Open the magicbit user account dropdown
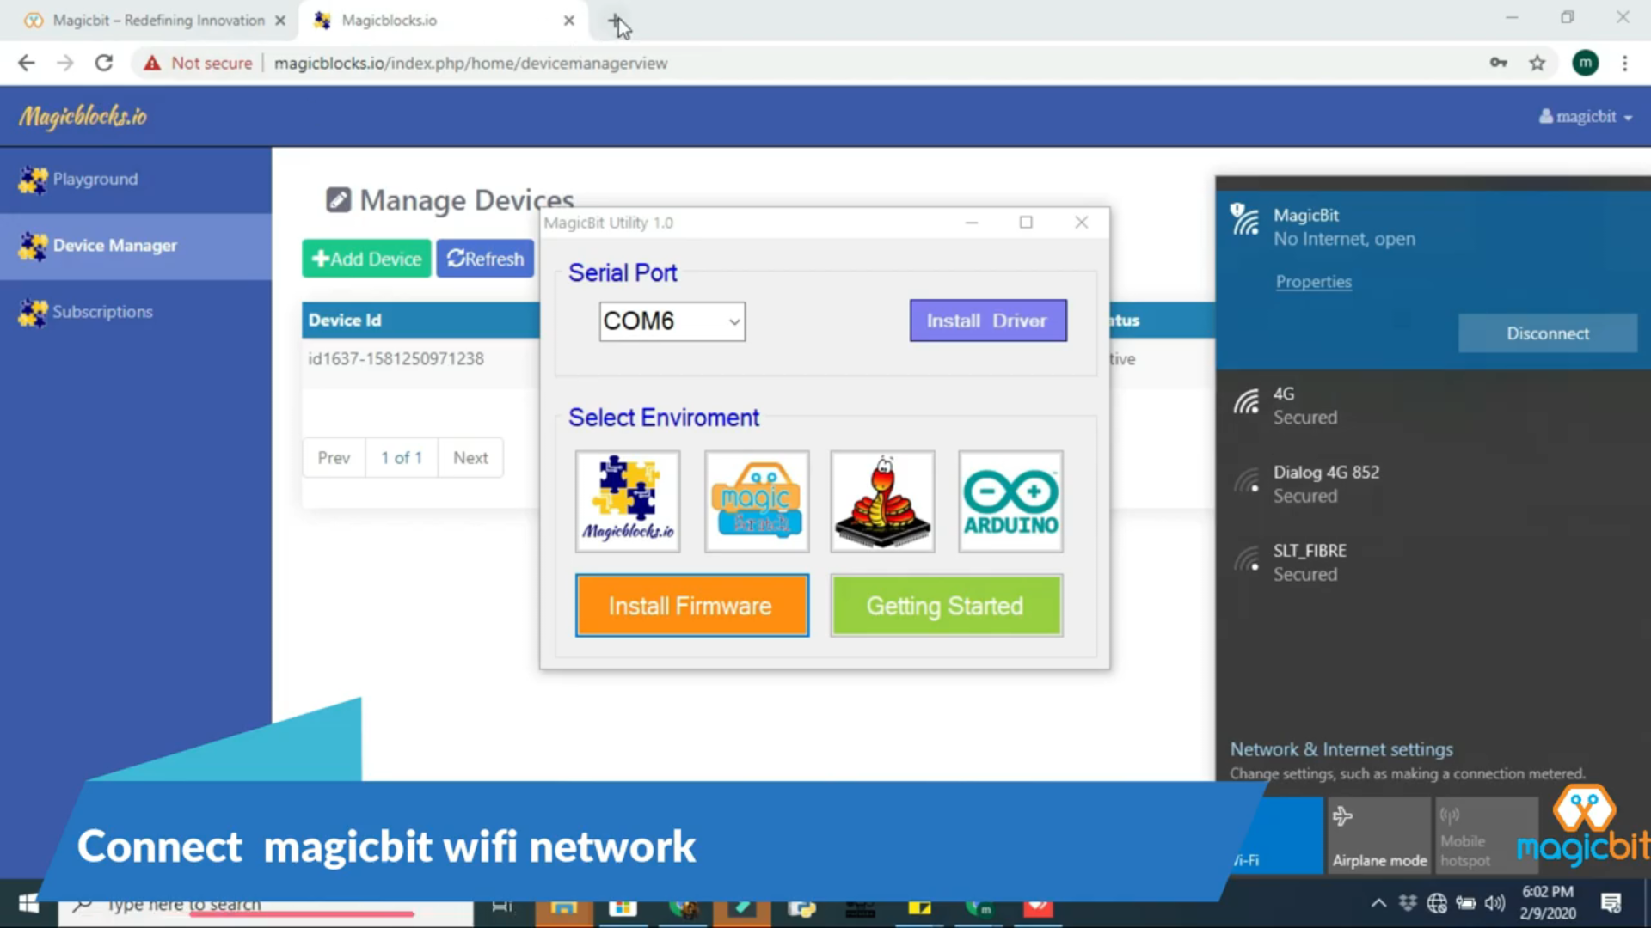 point(1586,117)
